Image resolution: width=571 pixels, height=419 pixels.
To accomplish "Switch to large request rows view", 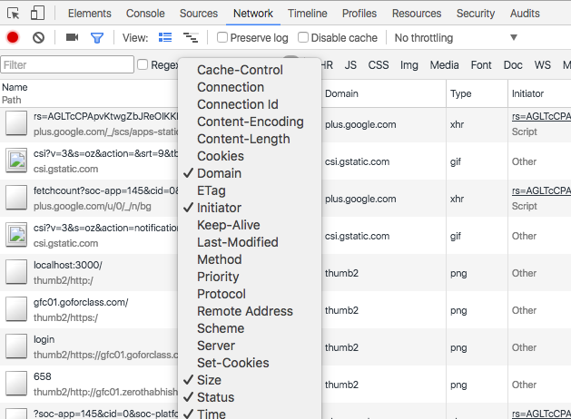I will click(165, 37).
